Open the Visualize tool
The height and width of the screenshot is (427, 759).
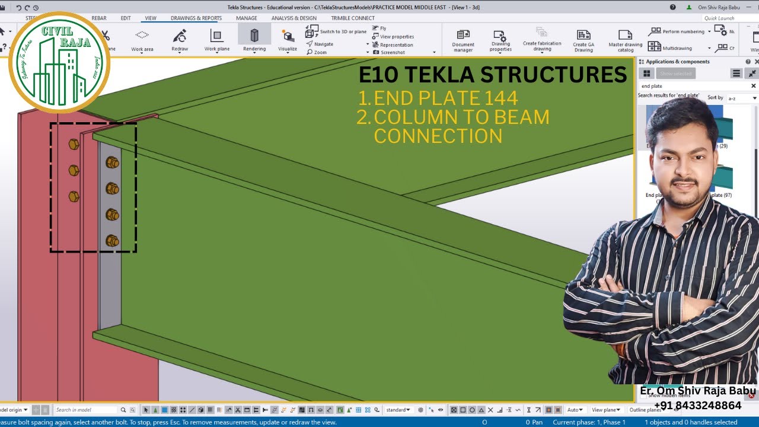[x=288, y=40]
